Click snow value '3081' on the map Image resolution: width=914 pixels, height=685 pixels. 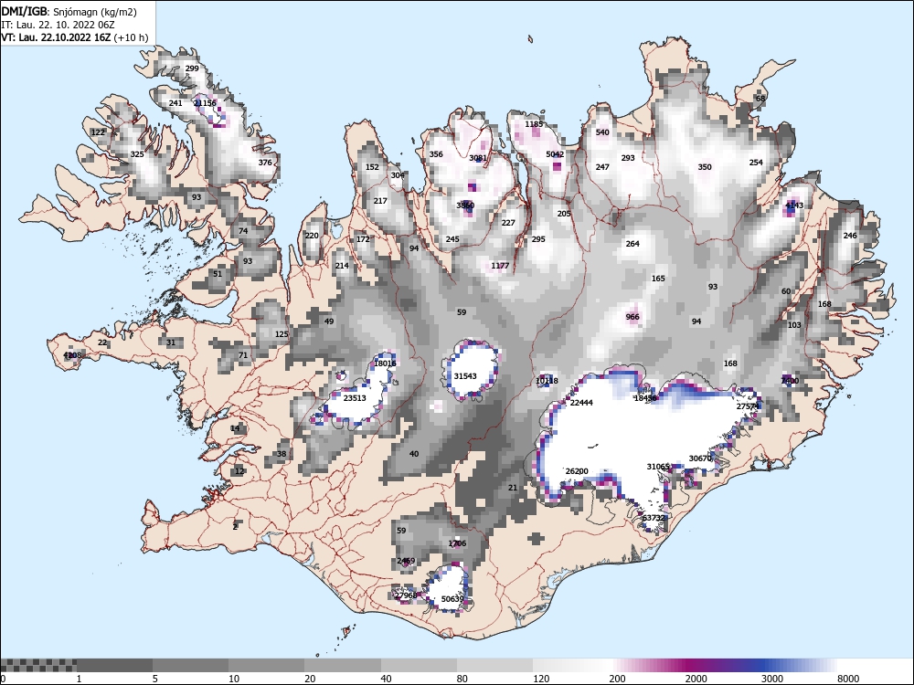[478, 158]
